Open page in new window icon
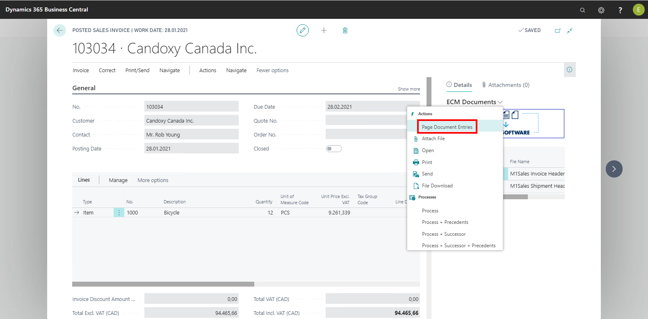This screenshot has width=648, height=319. pos(557,31)
